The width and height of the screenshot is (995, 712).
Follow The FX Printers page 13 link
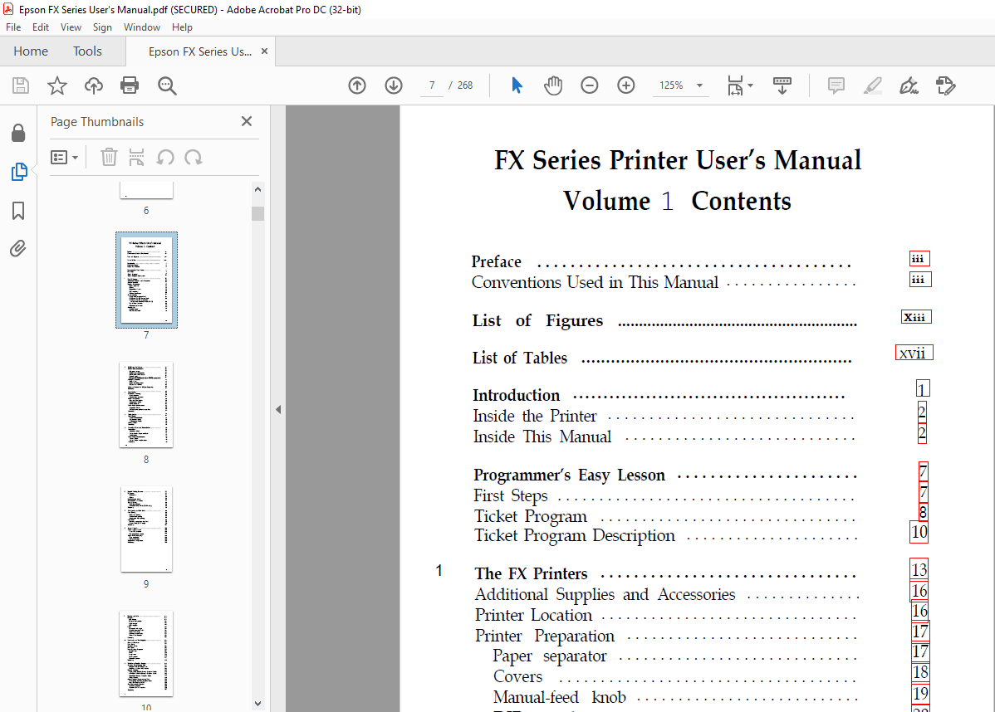(x=919, y=570)
